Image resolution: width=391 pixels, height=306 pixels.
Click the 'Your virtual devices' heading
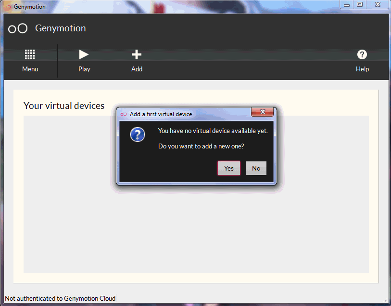(x=64, y=106)
